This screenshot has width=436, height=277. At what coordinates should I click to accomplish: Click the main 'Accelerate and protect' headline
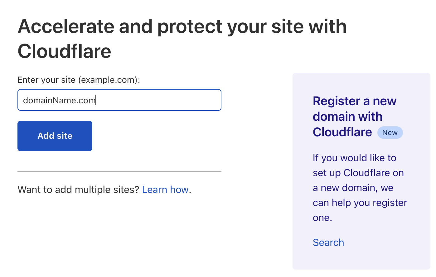[x=182, y=27]
